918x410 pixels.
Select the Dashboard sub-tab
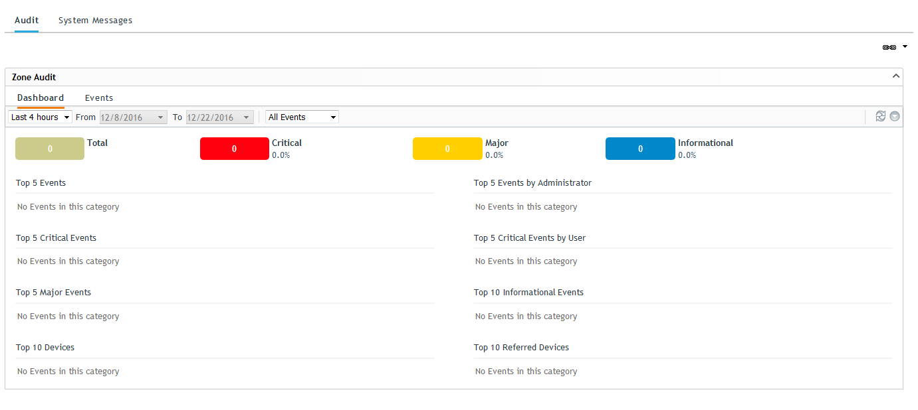click(x=41, y=98)
